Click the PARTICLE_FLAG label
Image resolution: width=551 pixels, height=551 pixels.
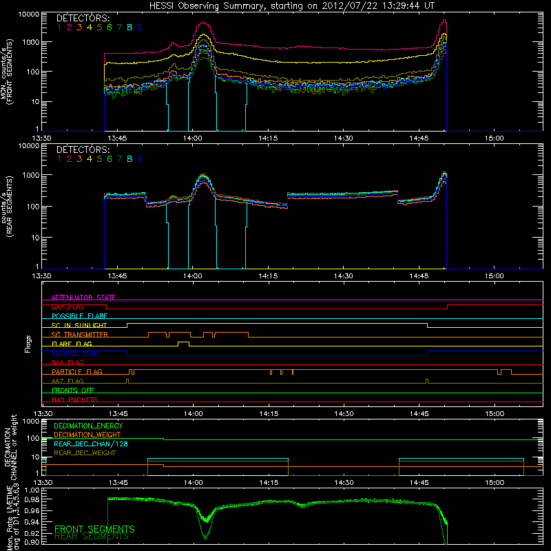(77, 371)
